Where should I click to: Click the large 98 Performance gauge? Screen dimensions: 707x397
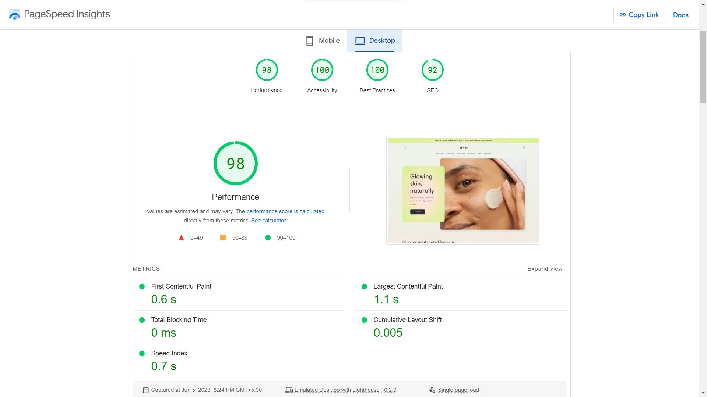235,164
